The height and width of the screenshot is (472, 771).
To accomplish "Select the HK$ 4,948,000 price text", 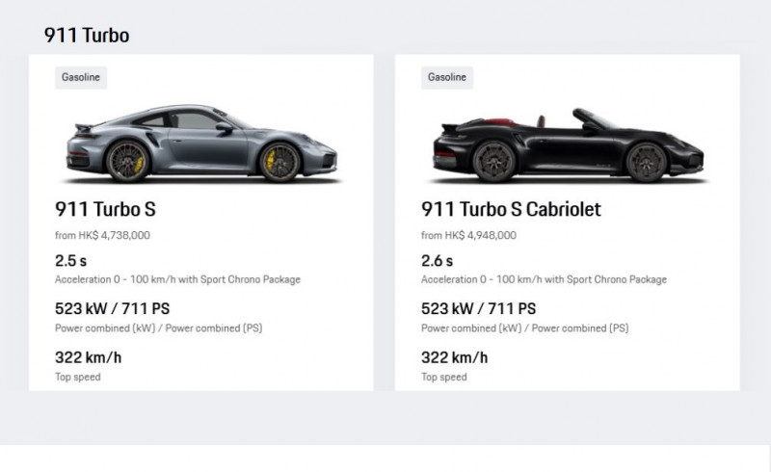I will pyautogui.click(x=469, y=234).
